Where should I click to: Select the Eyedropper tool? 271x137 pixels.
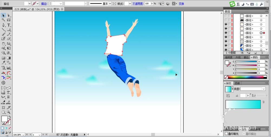click(3, 62)
